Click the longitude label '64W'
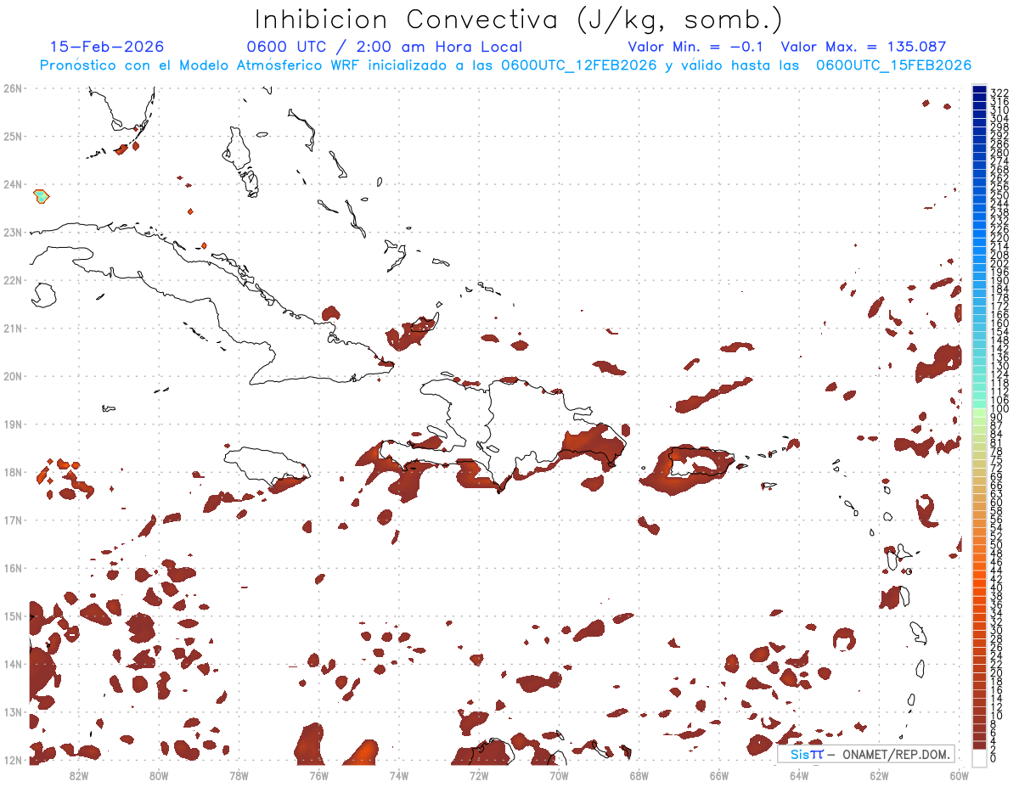1019x787 pixels. click(799, 774)
